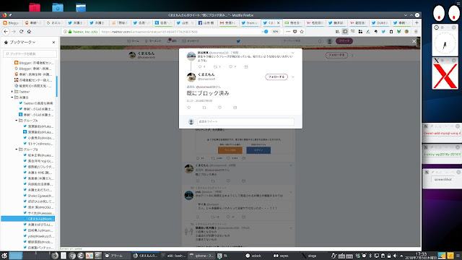The height and width of the screenshot is (260, 462).
Task: Open the page actions three-dots menu
Action: pos(288,32)
